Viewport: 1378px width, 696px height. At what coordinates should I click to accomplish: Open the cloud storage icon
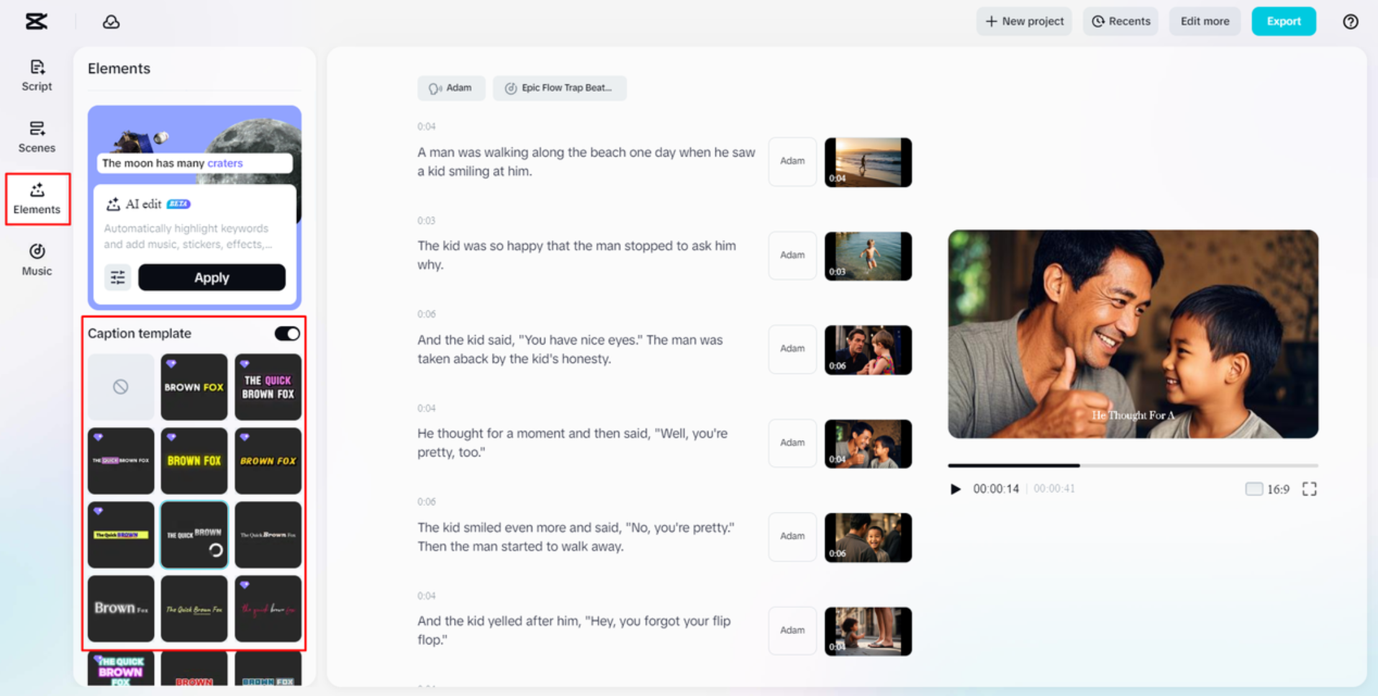pos(111,22)
